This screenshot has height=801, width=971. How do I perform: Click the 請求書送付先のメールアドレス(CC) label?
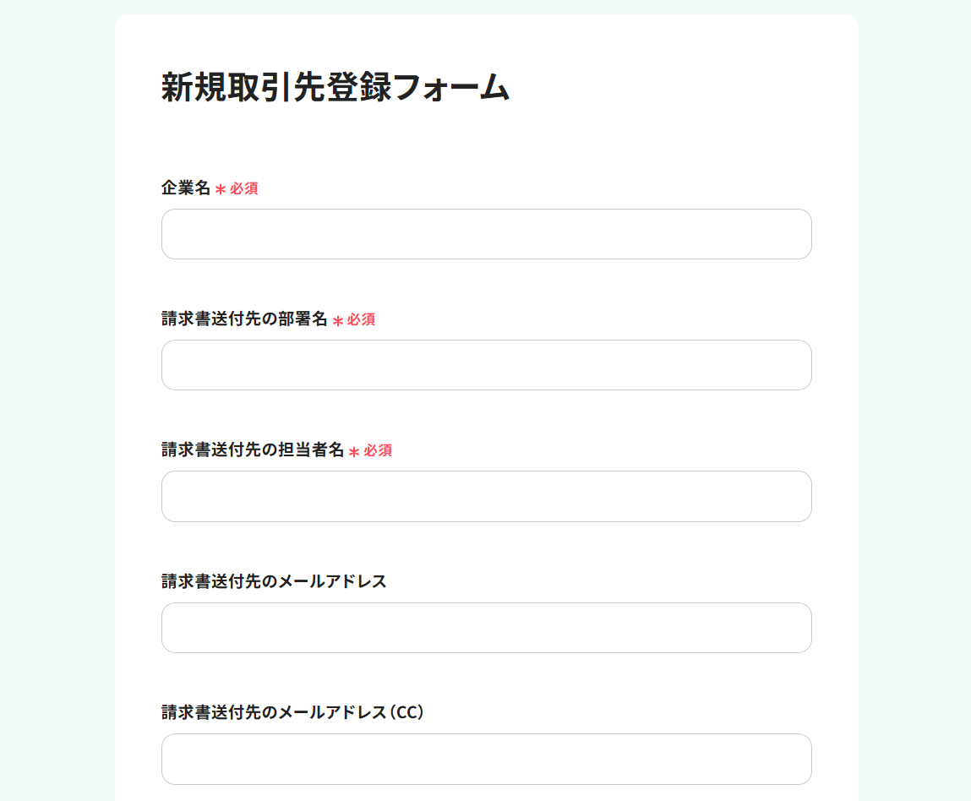point(292,712)
